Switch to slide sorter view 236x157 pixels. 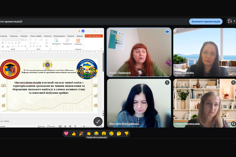[65, 126]
